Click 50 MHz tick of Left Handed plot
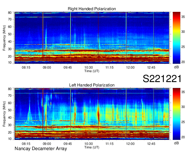The width and height of the screenshot is (188, 152). coord(10,110)
